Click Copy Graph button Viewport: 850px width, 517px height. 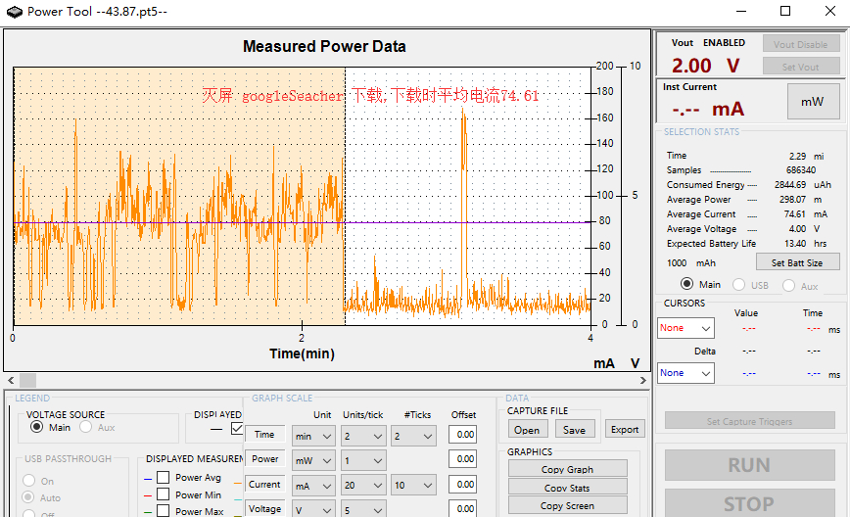pyautogui.click(x=568, y=469)
